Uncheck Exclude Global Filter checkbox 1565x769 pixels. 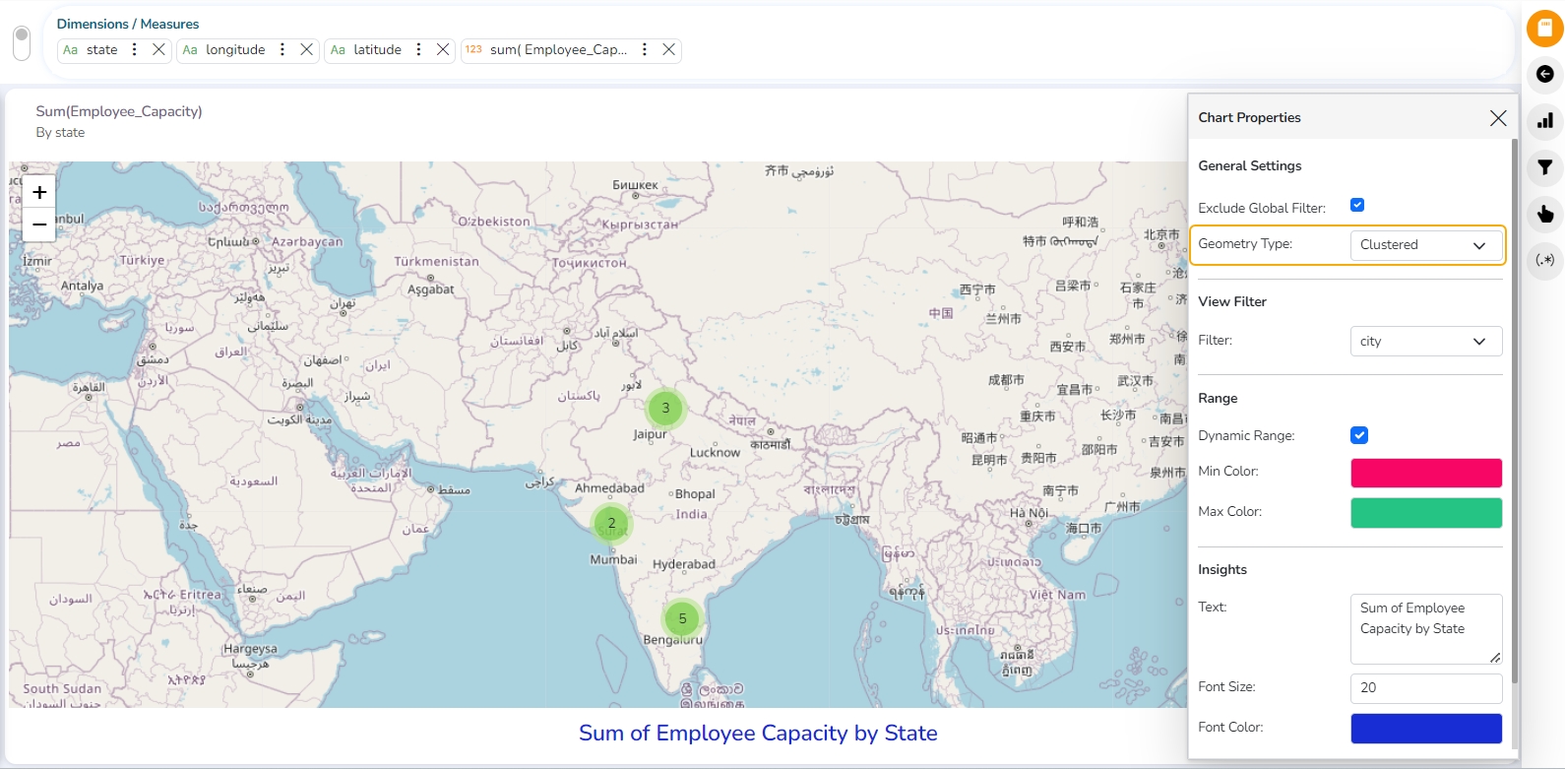click(x=1357, y=205)
